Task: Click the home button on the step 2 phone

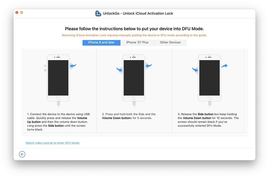Action: (x=134, y=98)
